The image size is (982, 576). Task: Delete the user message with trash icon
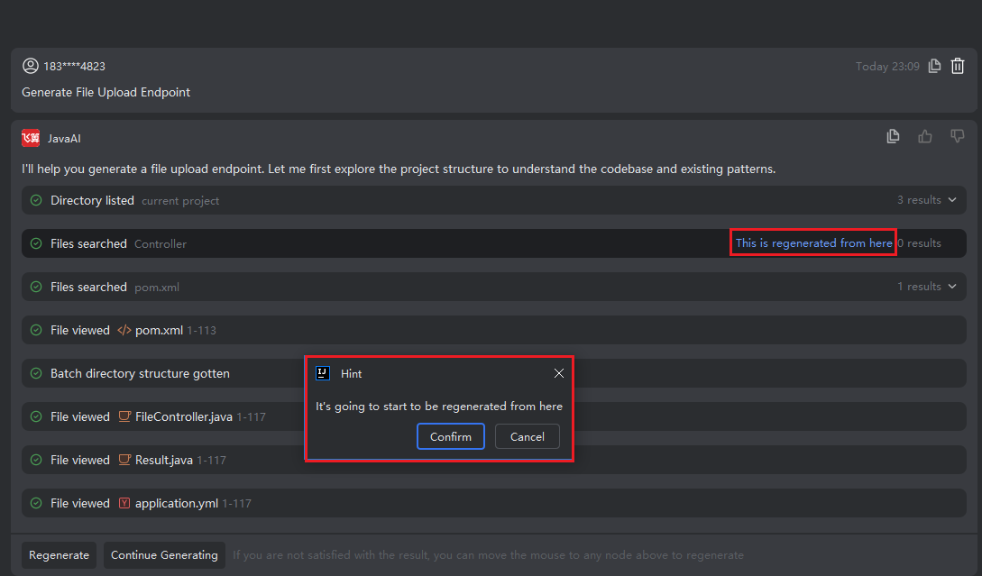coord(958,66)
